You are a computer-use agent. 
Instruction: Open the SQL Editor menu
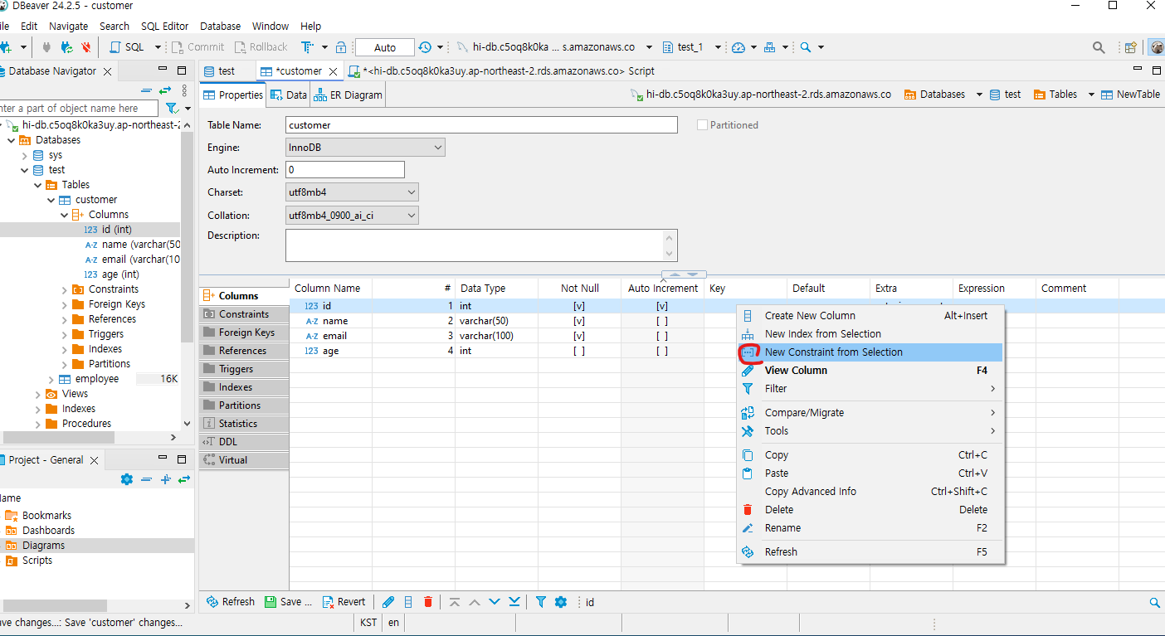coord(164,27)
